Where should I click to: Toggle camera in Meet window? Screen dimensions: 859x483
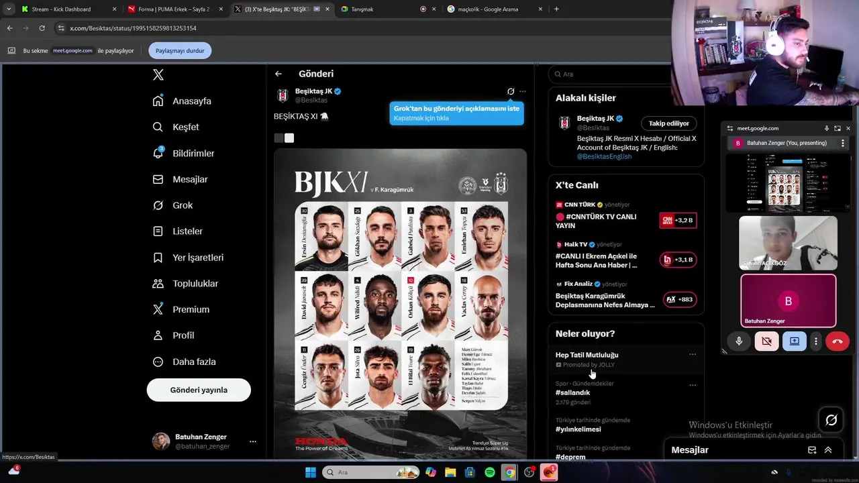(x=766, y=341)
